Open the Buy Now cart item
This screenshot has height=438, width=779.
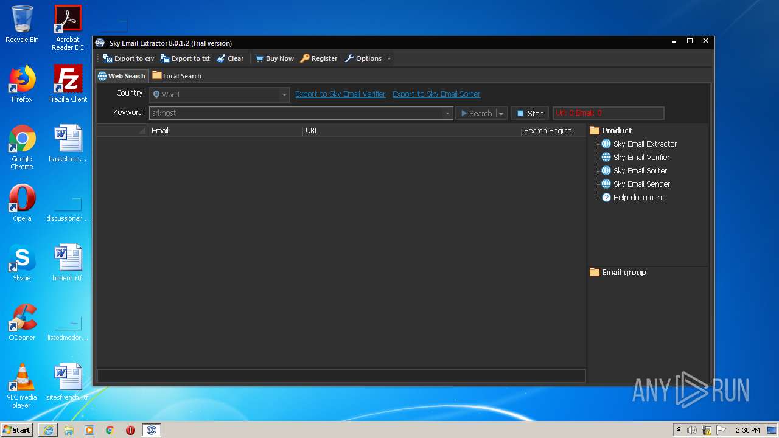click(x=274, y=58)
